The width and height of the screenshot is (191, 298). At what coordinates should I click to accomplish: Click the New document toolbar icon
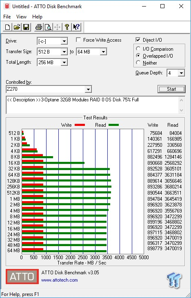point(8,27)
